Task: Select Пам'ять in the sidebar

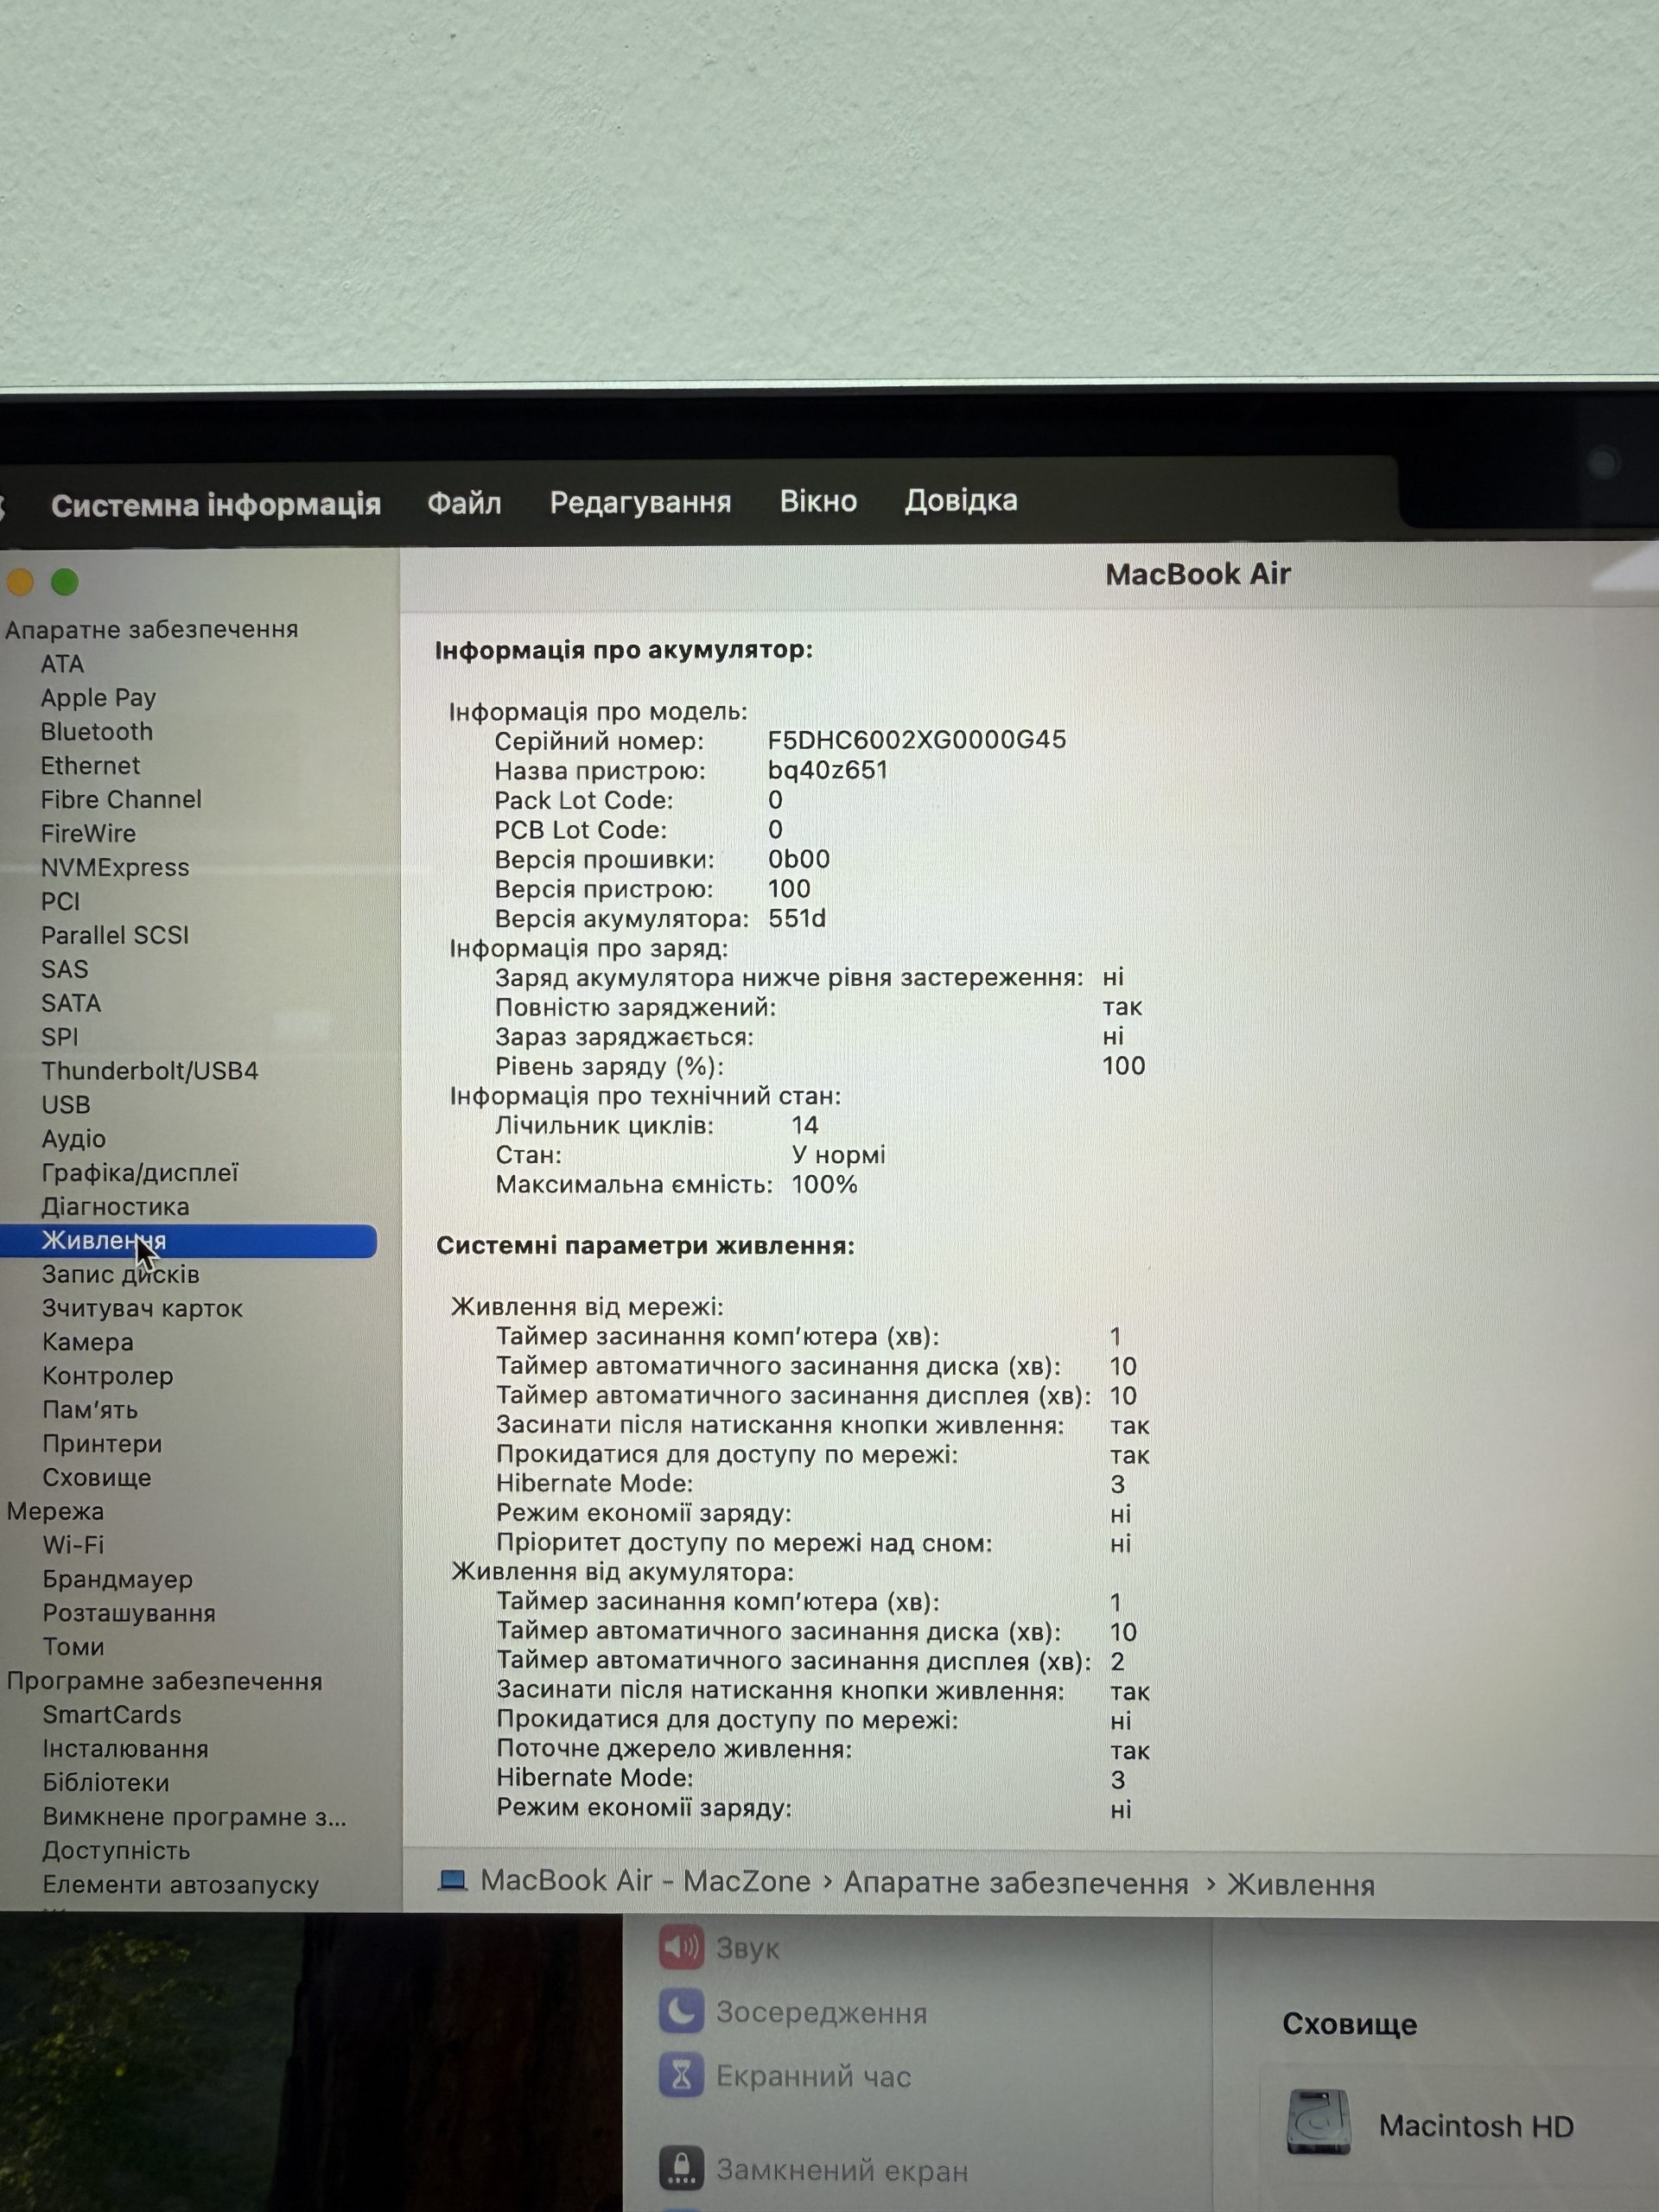Action: [x=90, y=1411]
